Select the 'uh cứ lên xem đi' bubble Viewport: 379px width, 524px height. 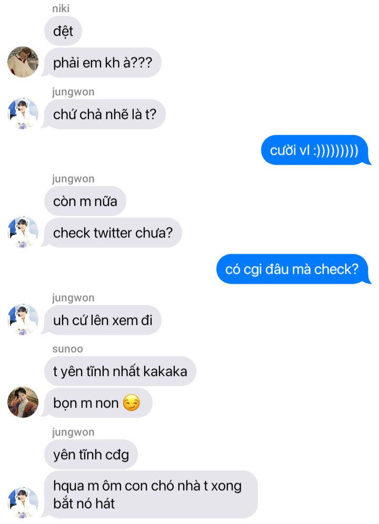point(101,320)
